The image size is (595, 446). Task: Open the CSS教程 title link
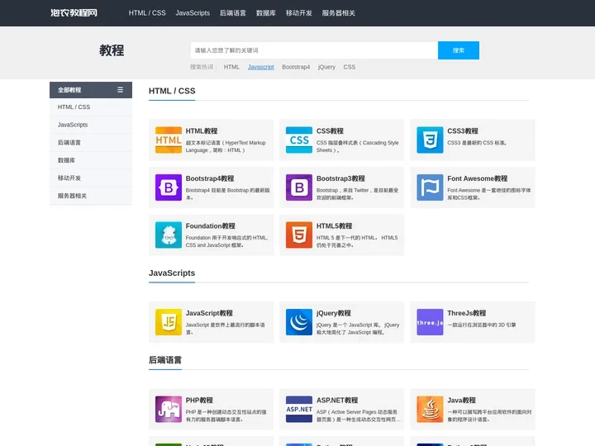330,130
